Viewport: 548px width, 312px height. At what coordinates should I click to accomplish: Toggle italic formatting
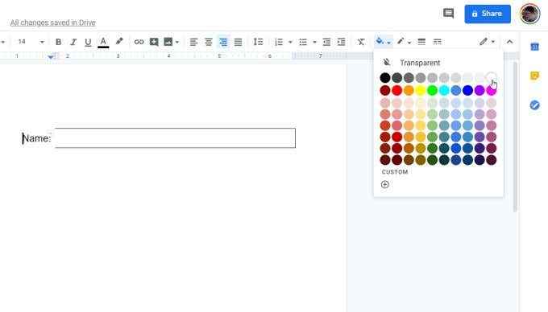[x=73, y=42]
